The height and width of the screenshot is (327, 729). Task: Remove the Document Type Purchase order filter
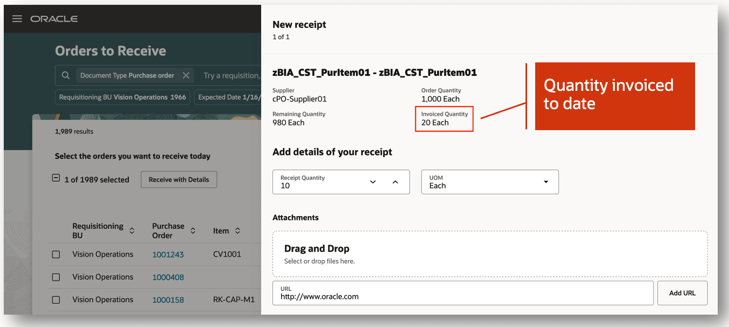point(186,76)
